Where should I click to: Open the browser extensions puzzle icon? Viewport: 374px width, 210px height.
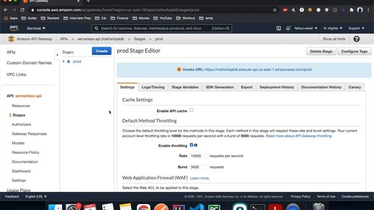(351, 10)
